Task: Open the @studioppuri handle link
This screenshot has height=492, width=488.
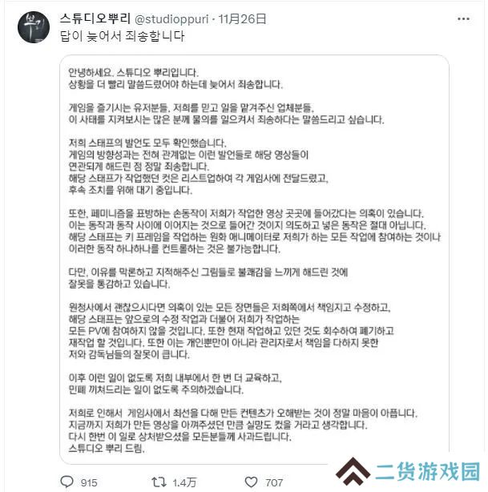Action: pos(171,19)
